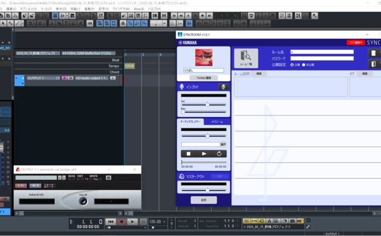Switch to the Metronome tab
The width and height of the screenshot is (381, 236).
[217, 122]
